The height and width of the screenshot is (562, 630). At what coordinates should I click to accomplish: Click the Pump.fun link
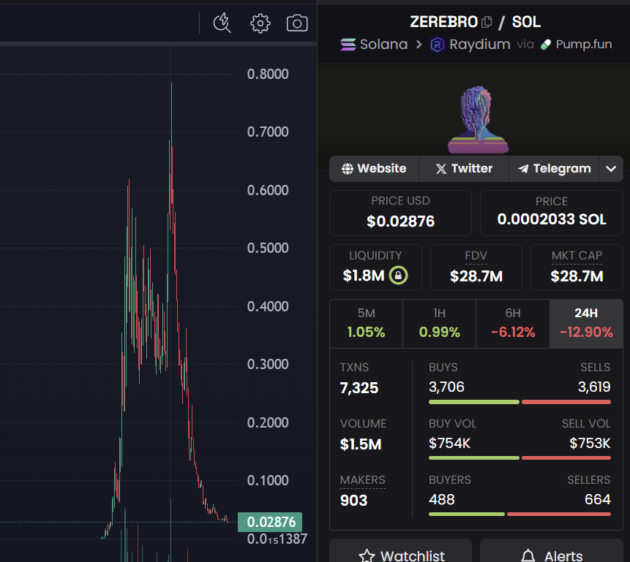click(x=584, y=44)
